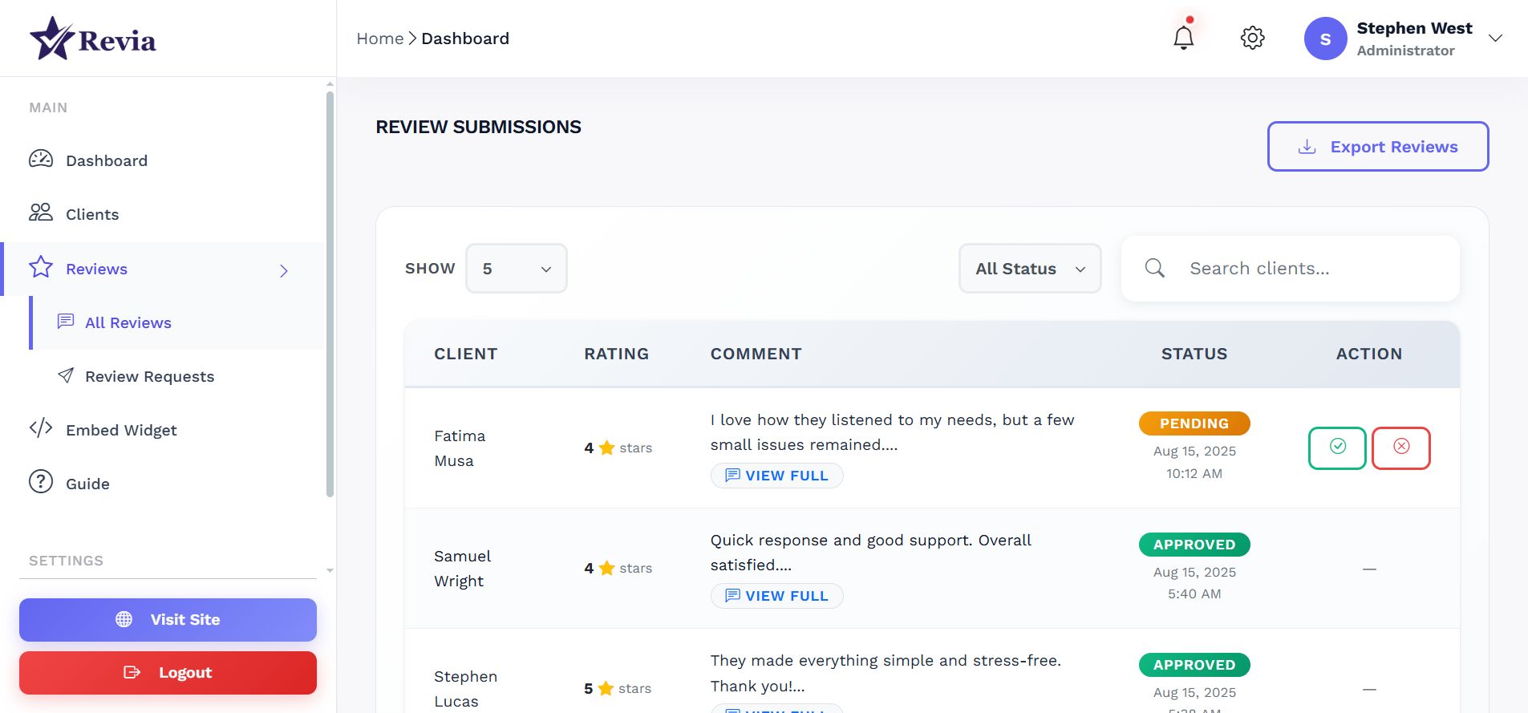This screenshot has width=1528, height=713.
Task: Click the Guide question mark icon
Action: click(41, 482)
